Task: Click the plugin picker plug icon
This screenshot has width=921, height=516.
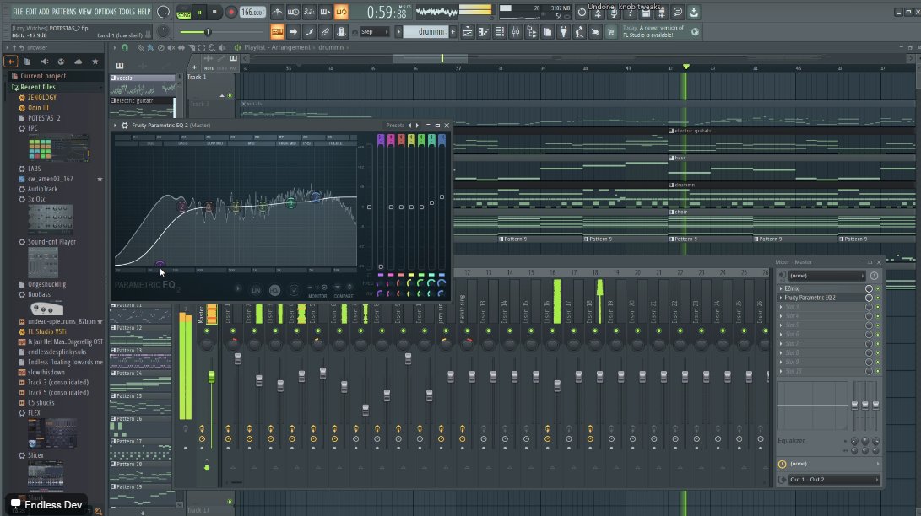Action: (563, 32)
